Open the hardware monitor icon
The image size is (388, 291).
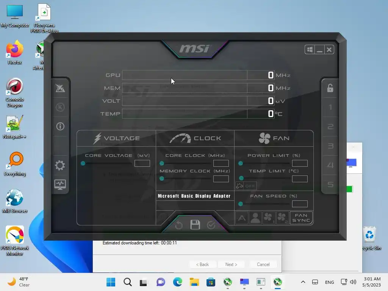pyautogui.click(x=60, y=185)
